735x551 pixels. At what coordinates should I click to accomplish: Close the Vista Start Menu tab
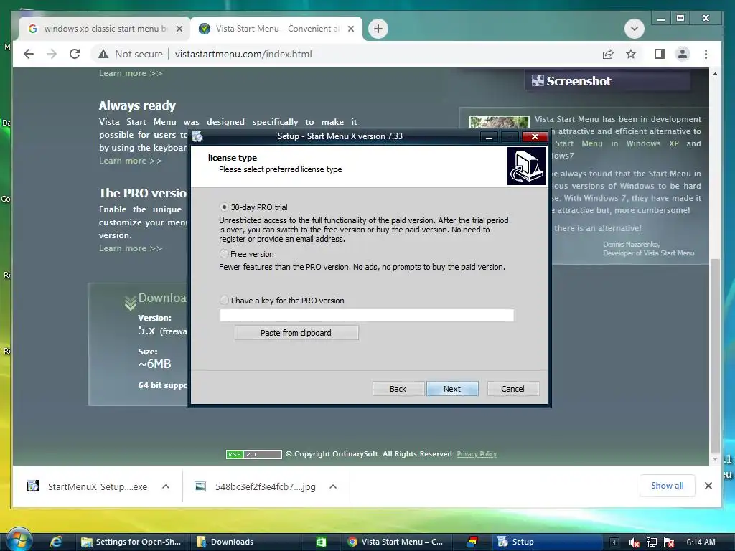click(351, 29)
